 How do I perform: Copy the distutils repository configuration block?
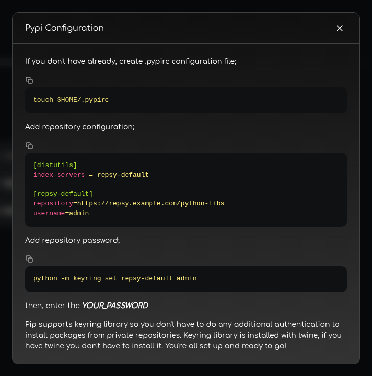pyautogui.click(x=29, y=146)
